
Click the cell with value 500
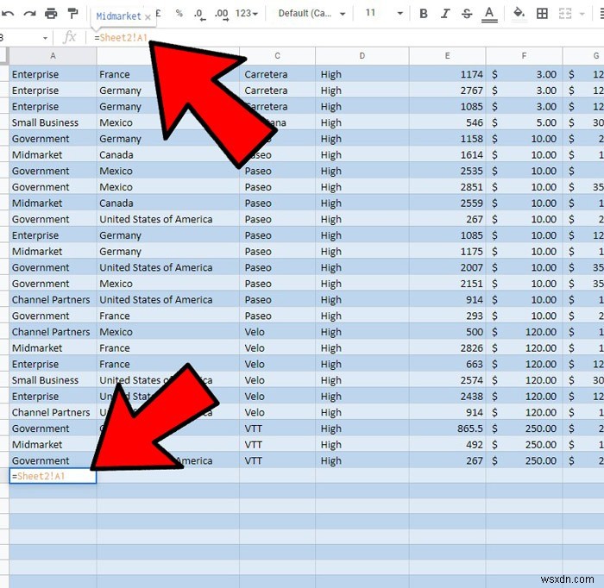(x=447, y=332)
